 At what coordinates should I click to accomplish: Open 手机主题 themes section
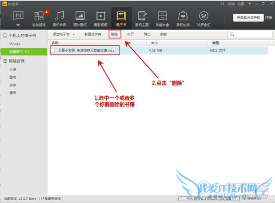[x=142, y=19]
